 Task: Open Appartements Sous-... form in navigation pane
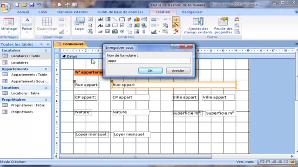26,82
